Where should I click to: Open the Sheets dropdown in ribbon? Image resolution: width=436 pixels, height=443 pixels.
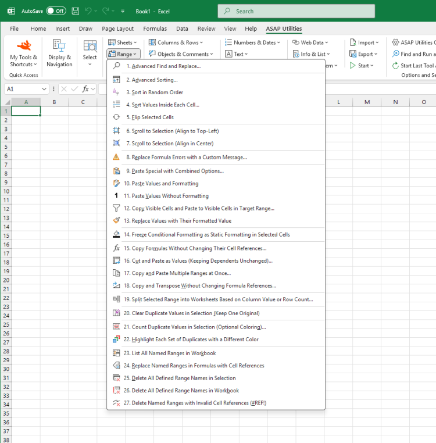point(123,42)
